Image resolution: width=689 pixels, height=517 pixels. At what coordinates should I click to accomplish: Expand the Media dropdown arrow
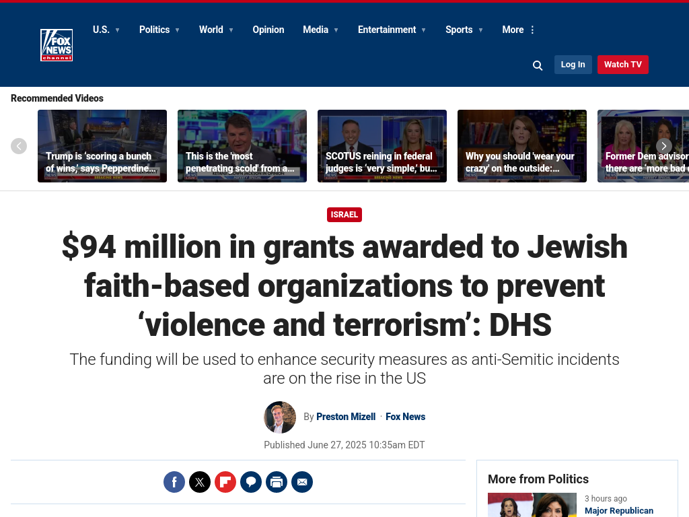point(336,30)
